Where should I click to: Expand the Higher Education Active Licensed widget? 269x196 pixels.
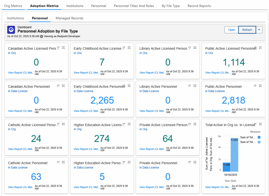tap(129, 124)
